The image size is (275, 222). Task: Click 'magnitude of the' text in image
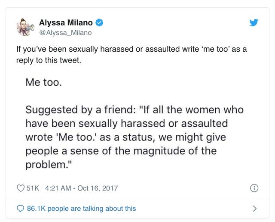coord(175,151)
